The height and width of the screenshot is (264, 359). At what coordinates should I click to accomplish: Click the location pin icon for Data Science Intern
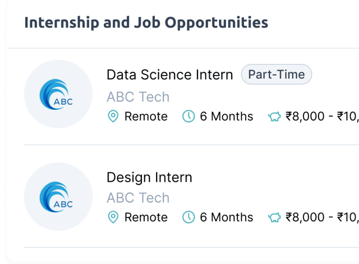coord(113,116)
